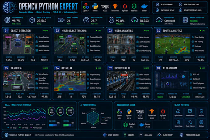Screen dimensions: 210x140
Task: Click the Open Source footer badge
Action: (111, 135)
